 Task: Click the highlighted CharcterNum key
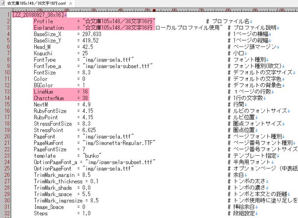pyautogui.click(x=49, y=98)
